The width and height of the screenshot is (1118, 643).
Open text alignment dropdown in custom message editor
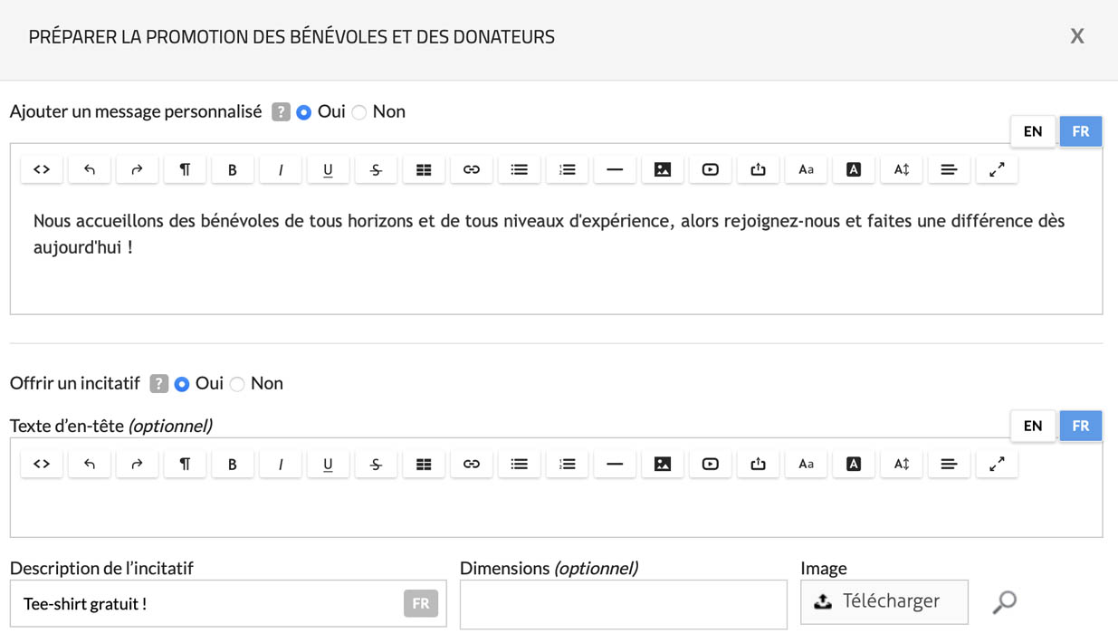(949, 169)
